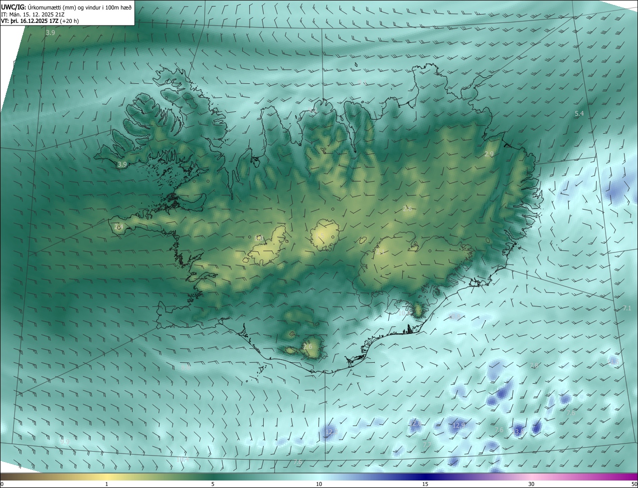Image resolution: width=638 pixels, height=488 pixels.
Task: Click the '7.1' value label on the map
Action: [627, 308]
